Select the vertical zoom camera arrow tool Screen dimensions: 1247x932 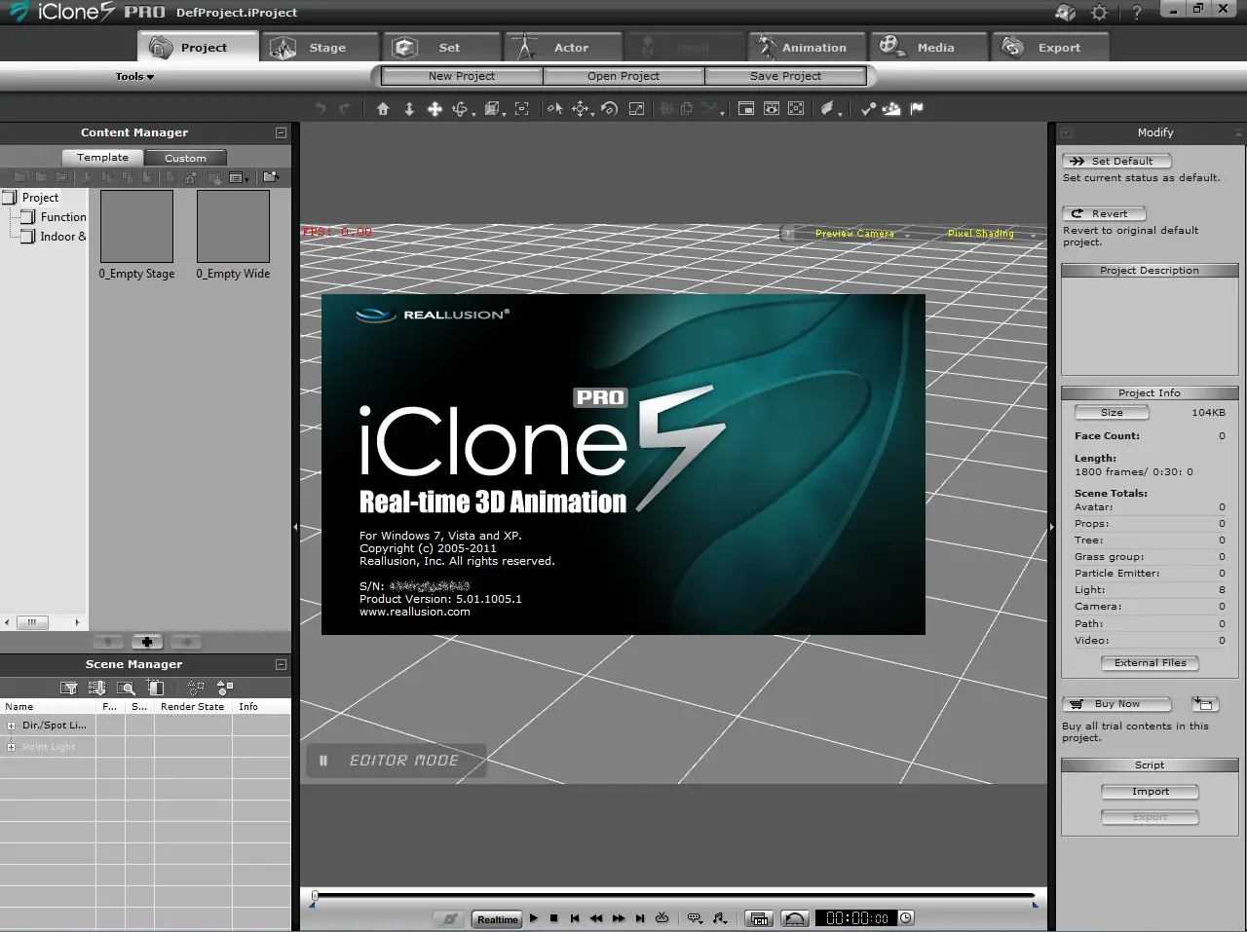(409, 109)
